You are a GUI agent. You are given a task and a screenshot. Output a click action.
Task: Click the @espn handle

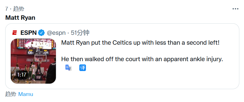56,33
